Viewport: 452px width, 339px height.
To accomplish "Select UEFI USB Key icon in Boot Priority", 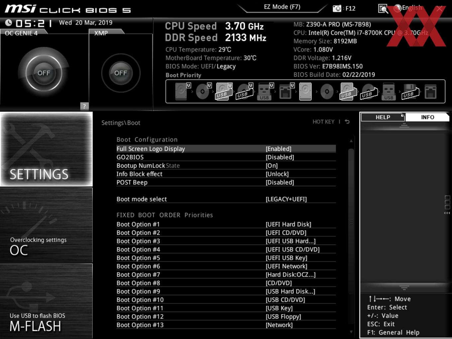I will (x=265, y=91).
